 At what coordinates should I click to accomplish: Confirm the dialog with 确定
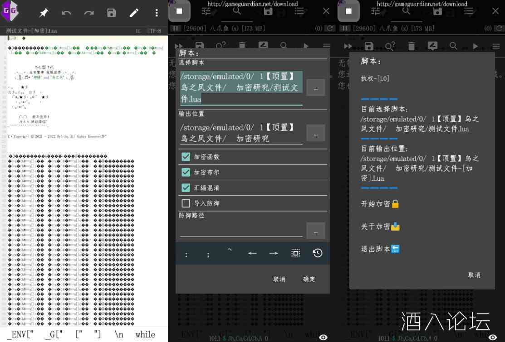click(309, 279)
